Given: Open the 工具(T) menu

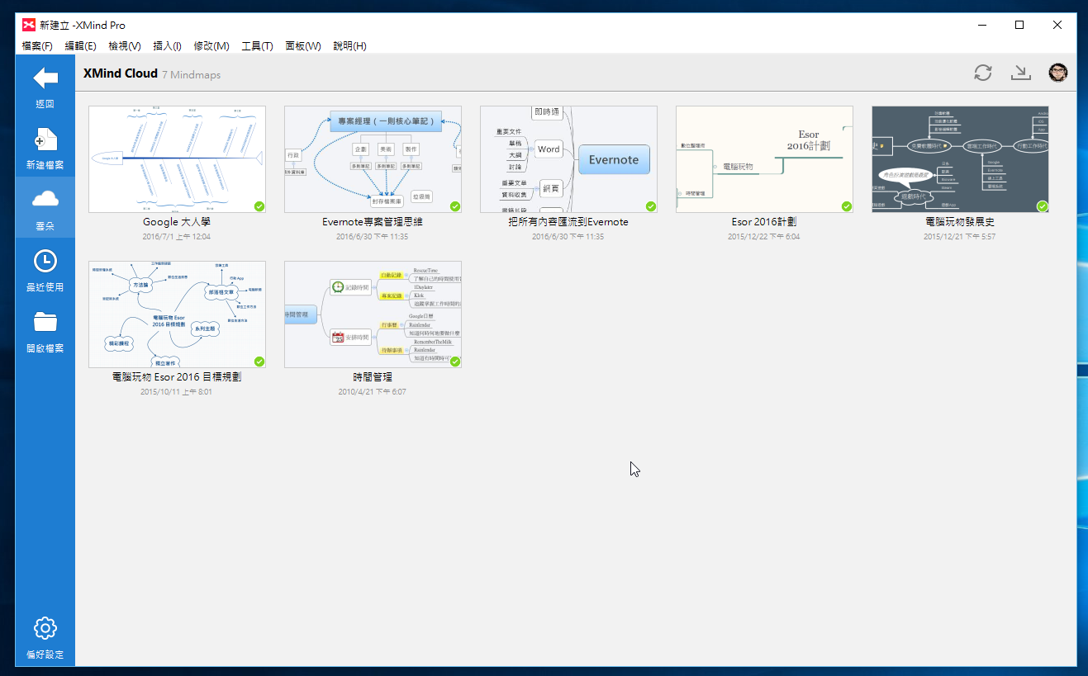Looking at the screenshot, I should click(x=257, y=45).
